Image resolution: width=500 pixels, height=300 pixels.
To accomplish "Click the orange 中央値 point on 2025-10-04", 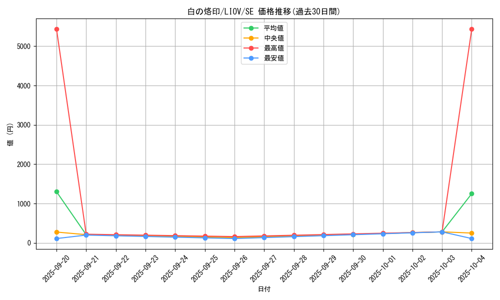I will click(x=471, y=233).
